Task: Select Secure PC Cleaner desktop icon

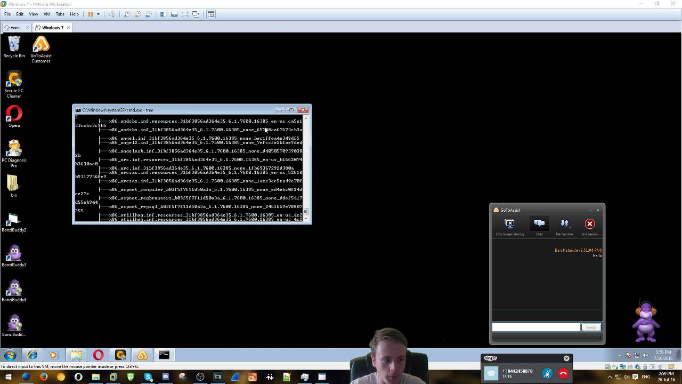Action: [x=14, y=85]
